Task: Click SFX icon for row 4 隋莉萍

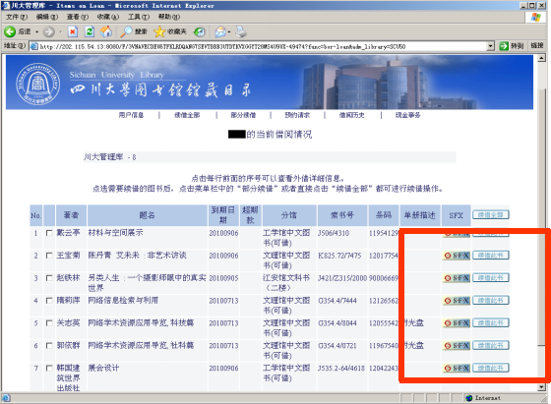Action: (x=457, y=301)
